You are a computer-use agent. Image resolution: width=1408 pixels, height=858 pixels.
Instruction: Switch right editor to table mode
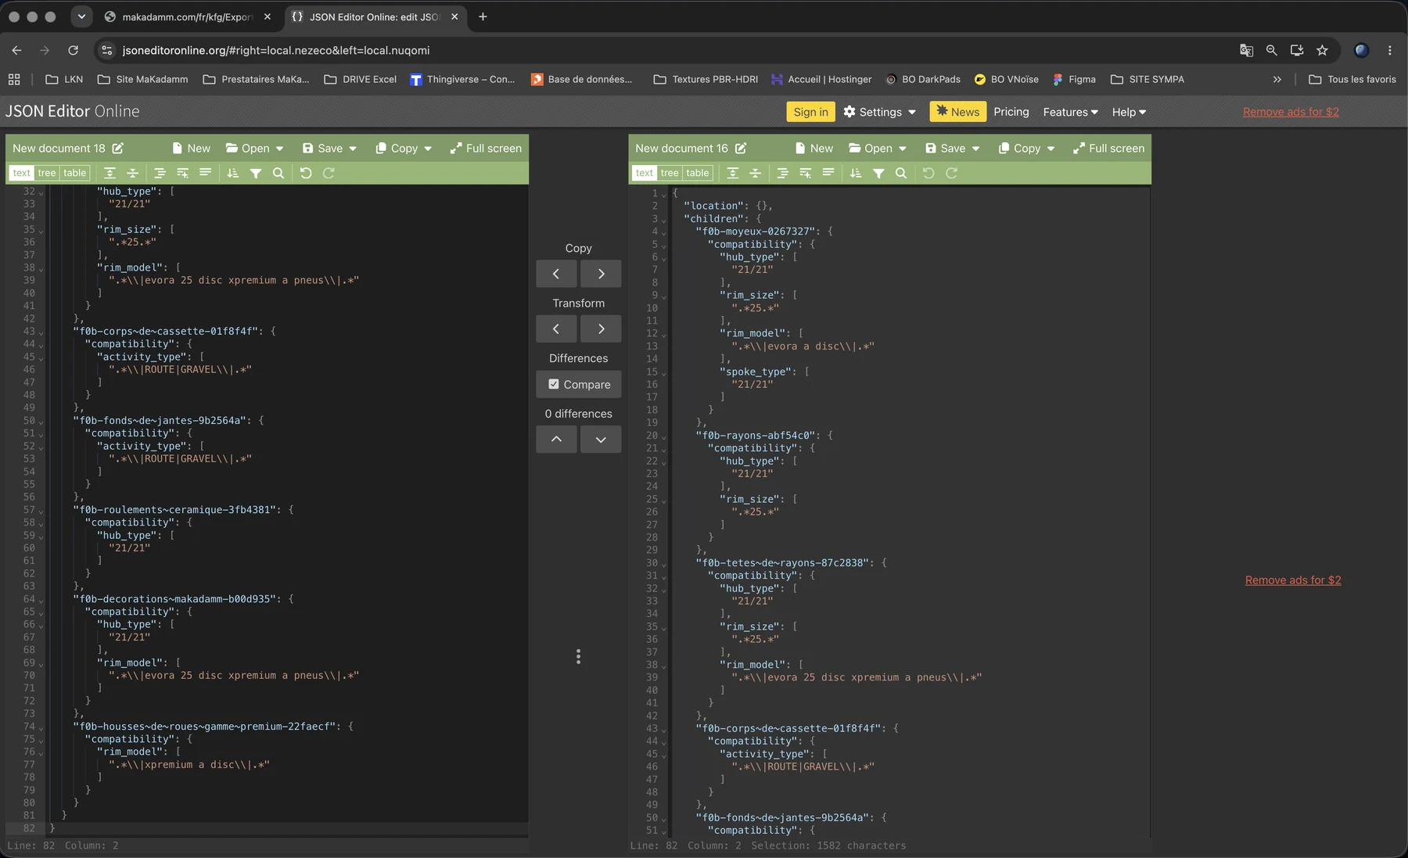tap(697, 174)
